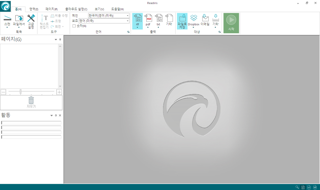320x190 pixels.
Task: Open the Readiris application menu logo
Action: click(5, 6)
